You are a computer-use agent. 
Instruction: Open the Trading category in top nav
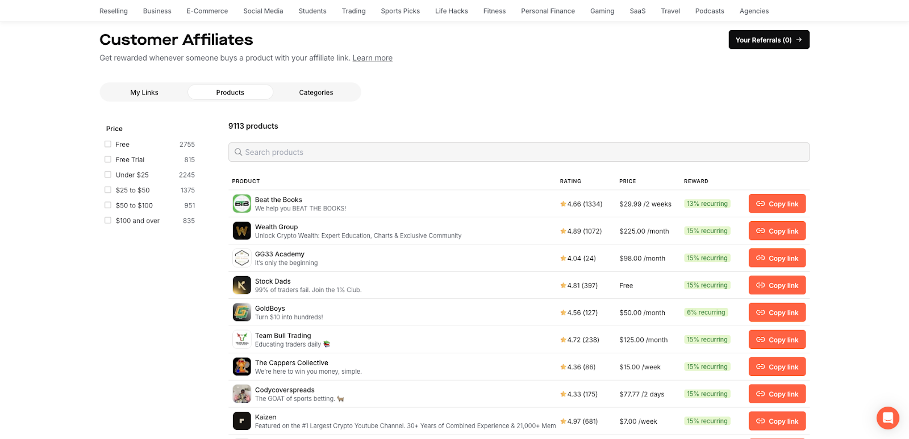(x=353, y=11)
